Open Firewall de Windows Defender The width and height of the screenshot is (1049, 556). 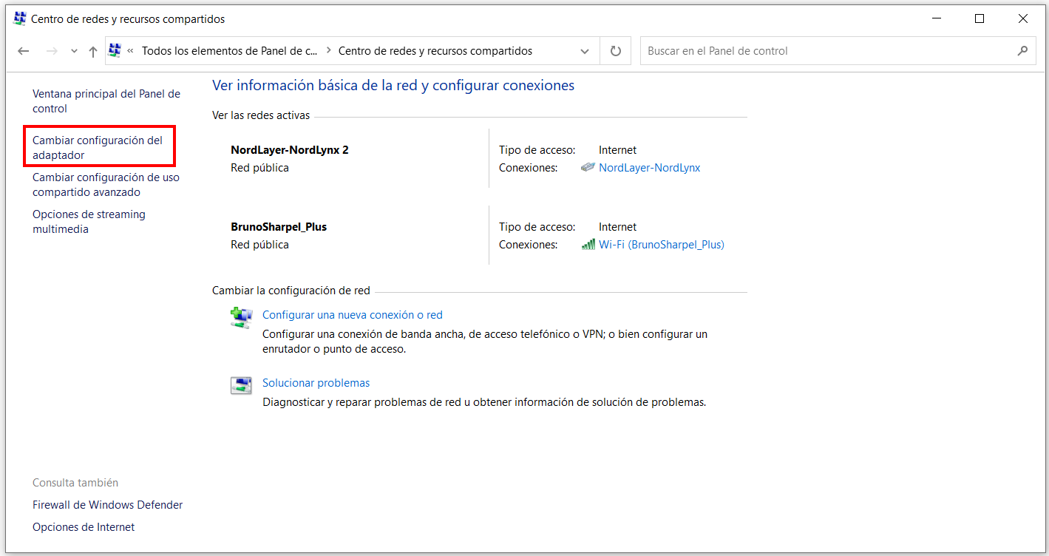point(107,504)
